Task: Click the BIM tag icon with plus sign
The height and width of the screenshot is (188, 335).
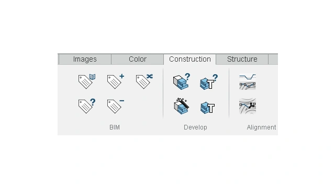Action: (116, 81)
